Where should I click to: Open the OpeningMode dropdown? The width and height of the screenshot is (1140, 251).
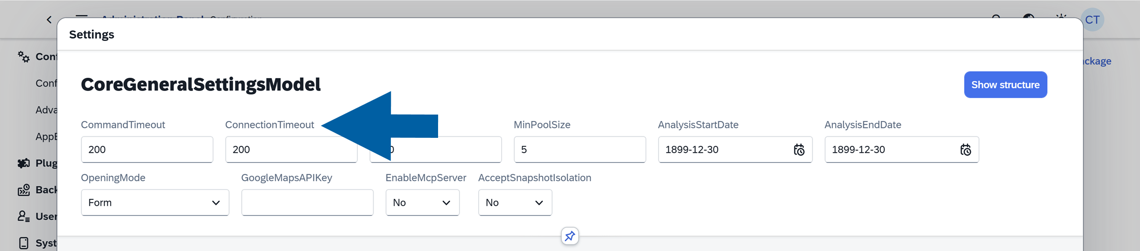click(x=155, y=203)
